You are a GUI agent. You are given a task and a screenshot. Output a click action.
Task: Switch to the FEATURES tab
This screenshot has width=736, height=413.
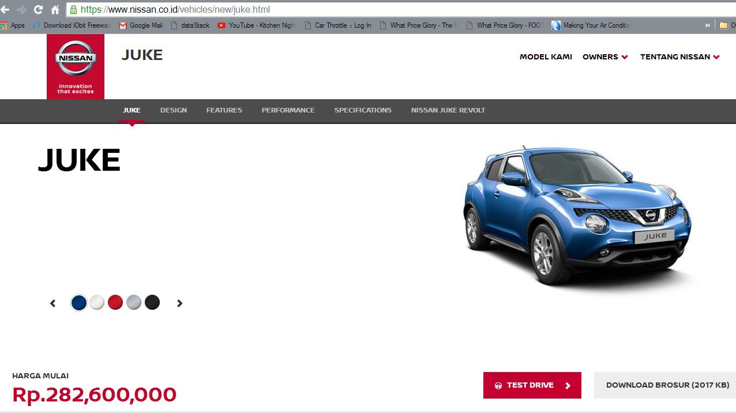[x=224, y=110]
